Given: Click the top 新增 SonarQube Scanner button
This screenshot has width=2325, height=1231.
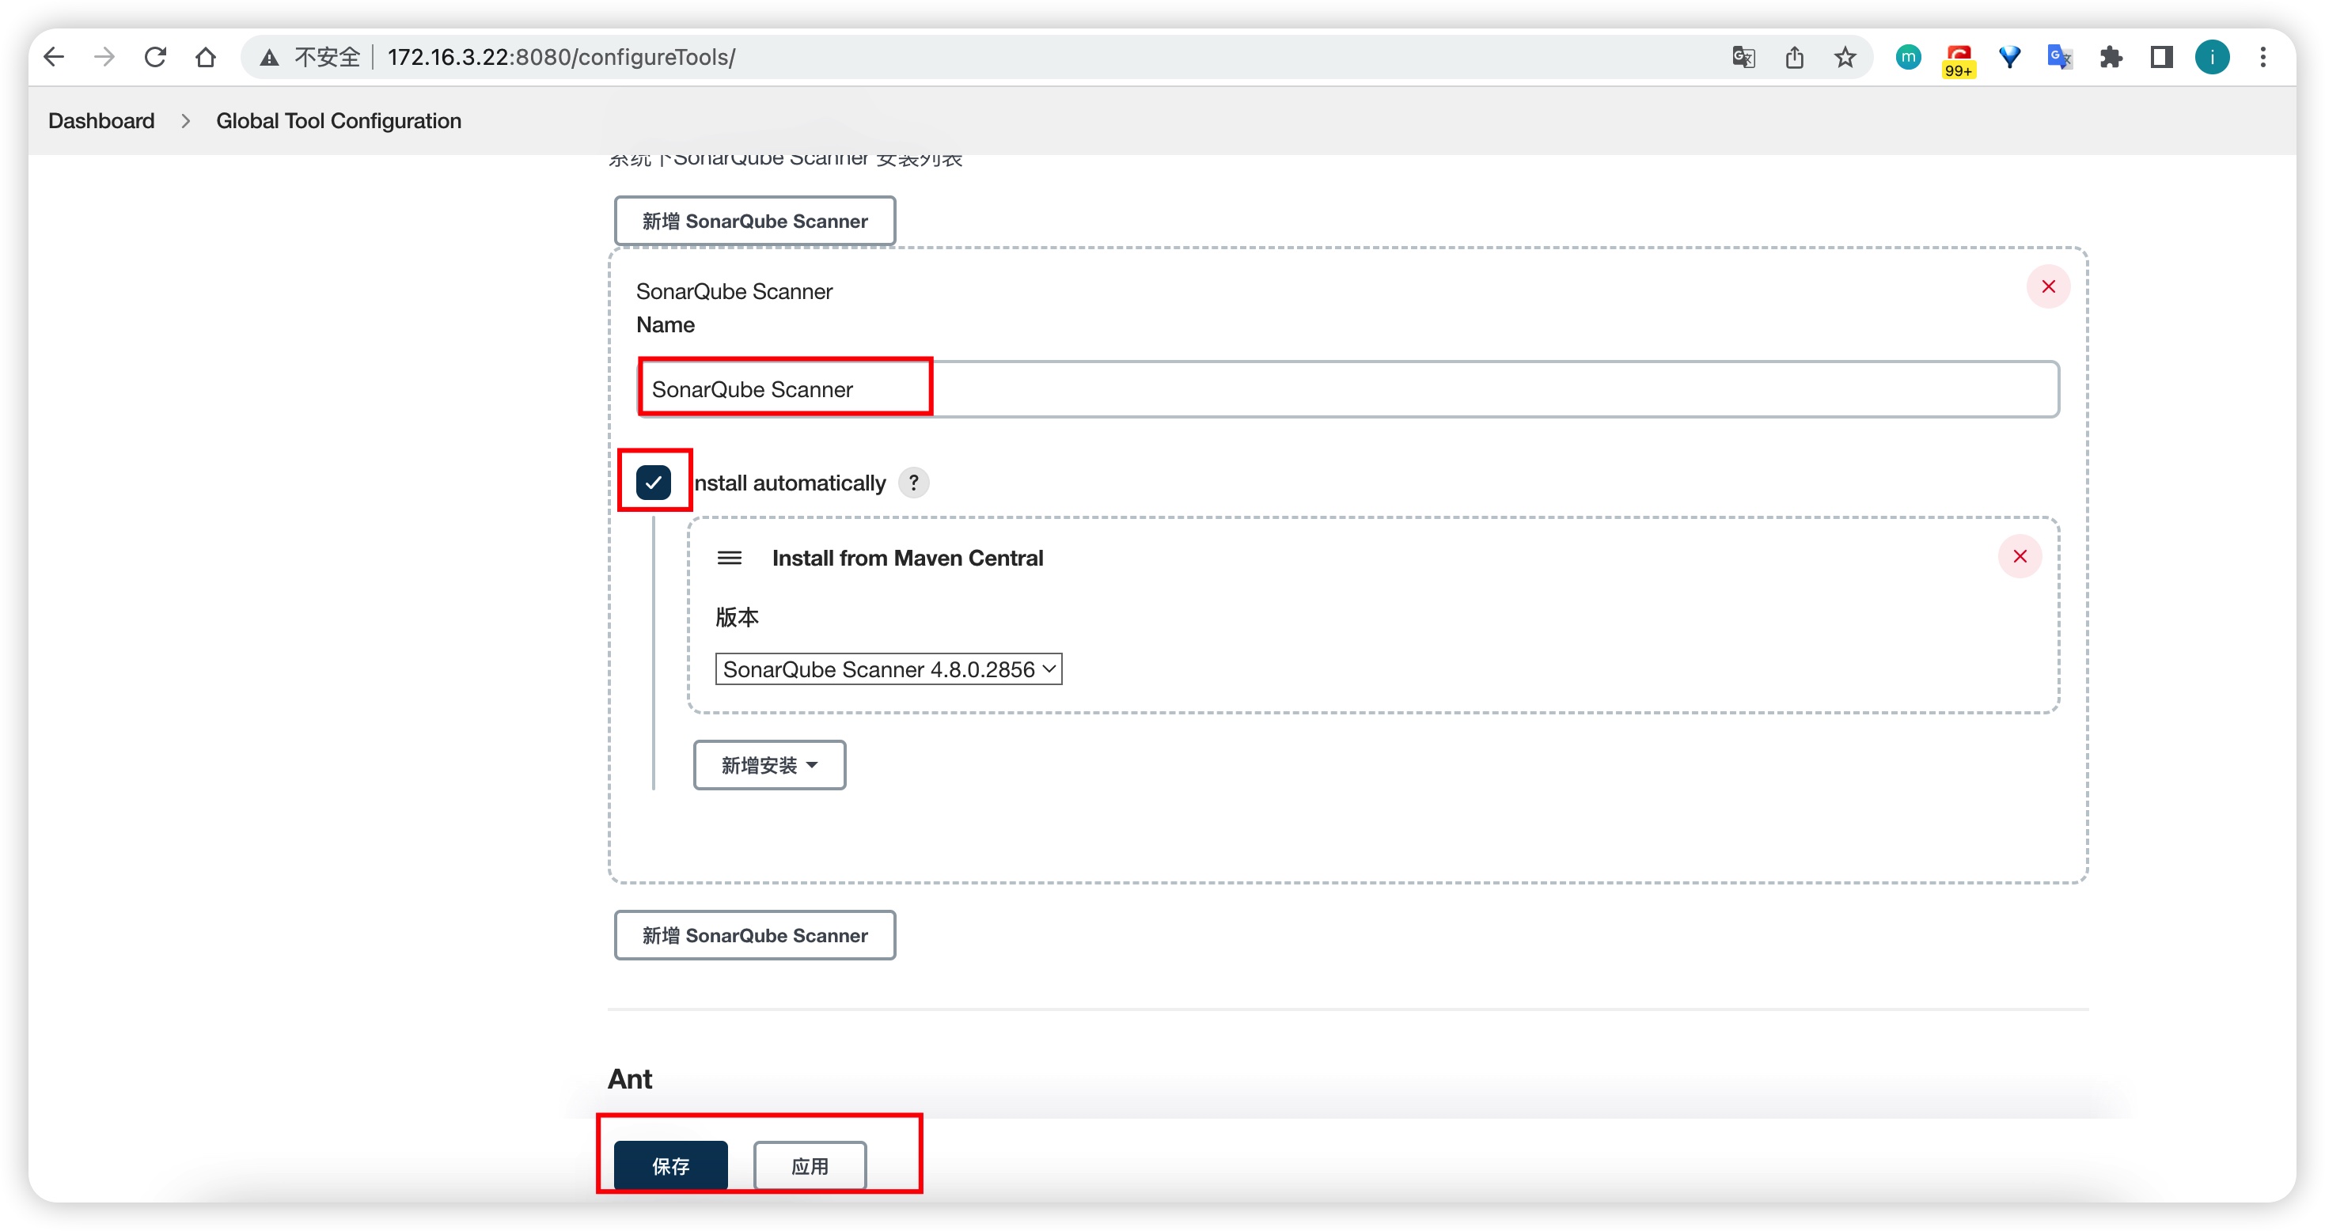Looking at the screenshot, I should [x=754, y=220].
